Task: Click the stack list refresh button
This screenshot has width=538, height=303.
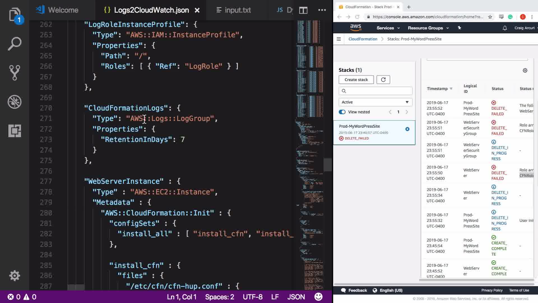Action: 383,80
